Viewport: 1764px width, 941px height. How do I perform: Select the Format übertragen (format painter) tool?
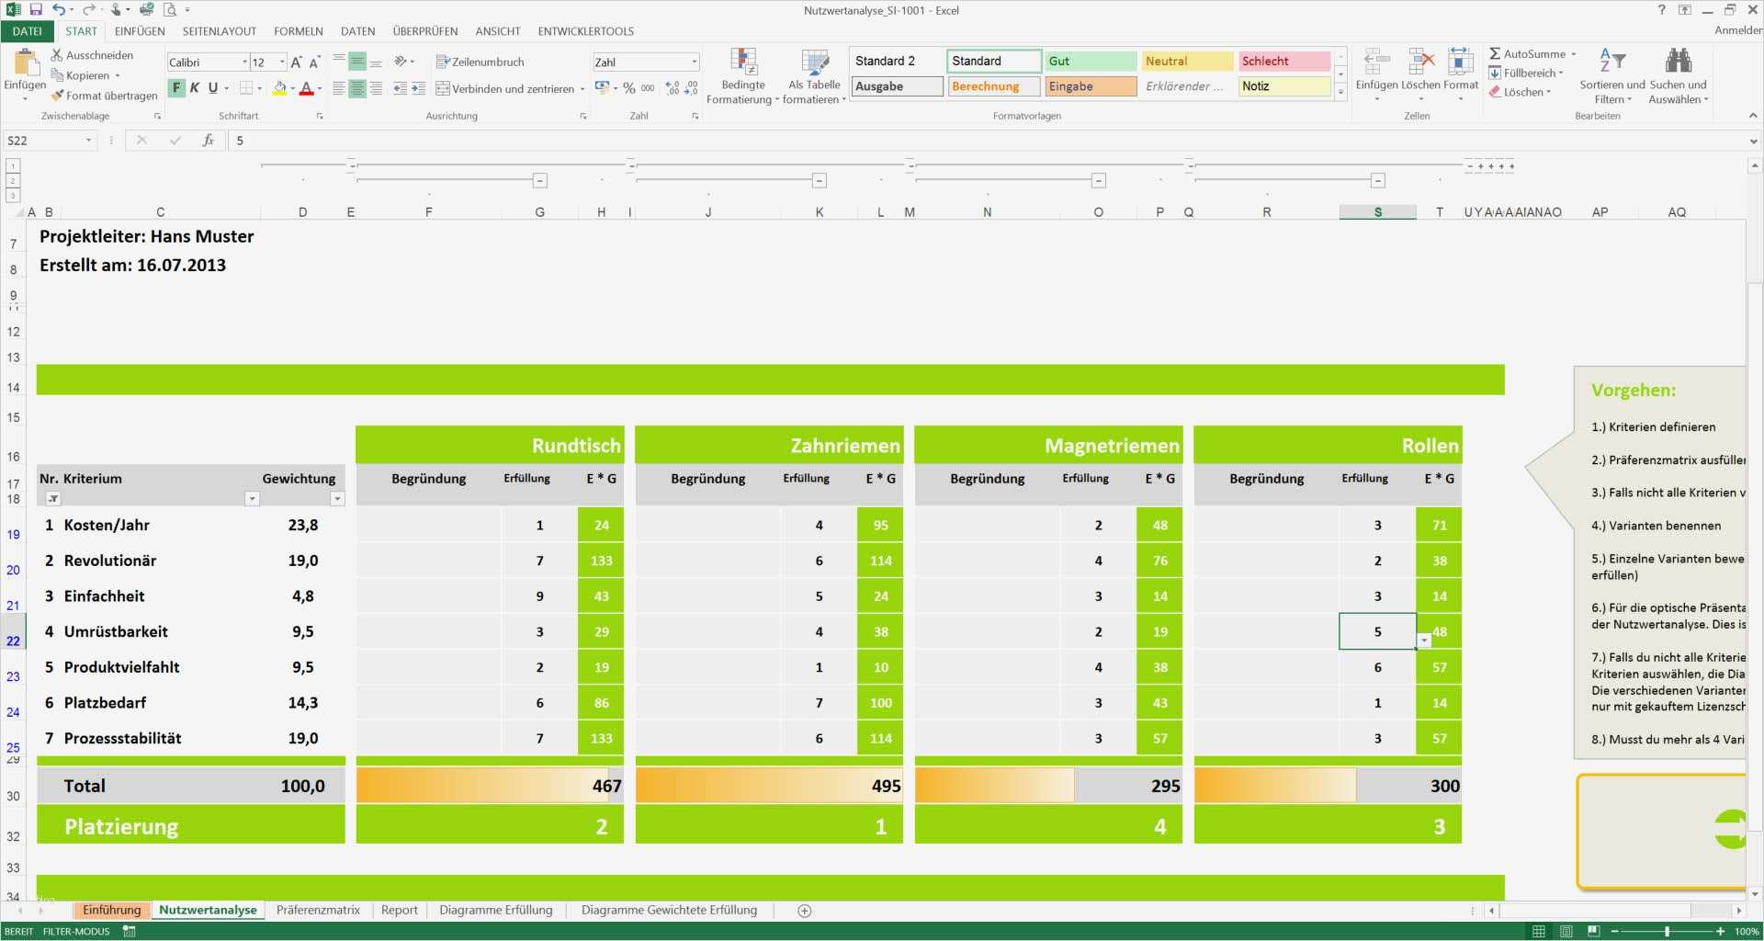click(x=104, y=95)
